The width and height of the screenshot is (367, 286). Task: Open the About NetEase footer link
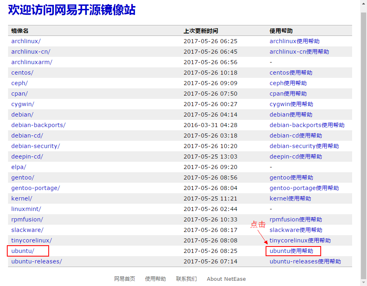point(226,279)
